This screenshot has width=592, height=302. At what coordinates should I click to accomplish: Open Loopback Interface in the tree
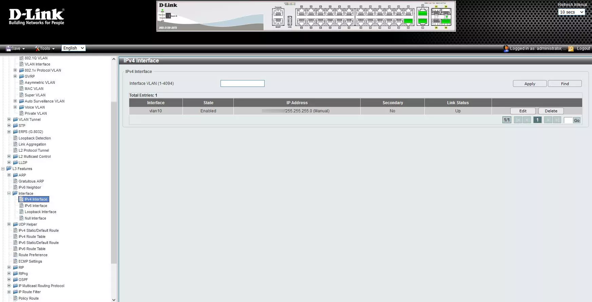pyautogui.click(x=40, y=212)
